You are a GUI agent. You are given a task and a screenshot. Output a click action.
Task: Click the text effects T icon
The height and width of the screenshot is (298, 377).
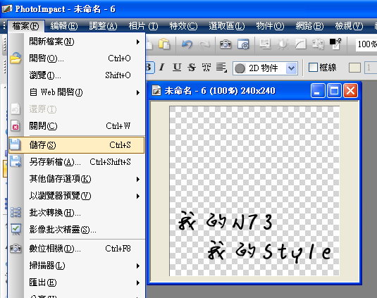(x=206, y=68)
